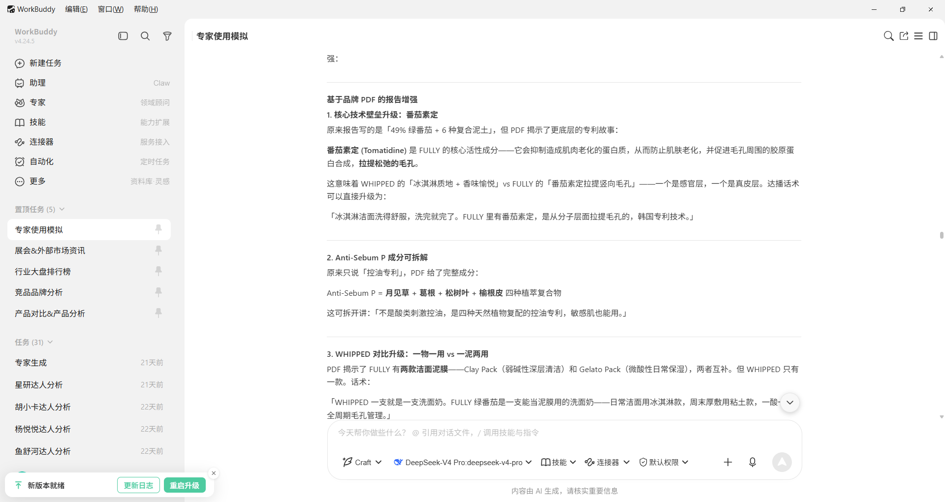Dismiss the 新版本就绪 notification

point(214,473)
